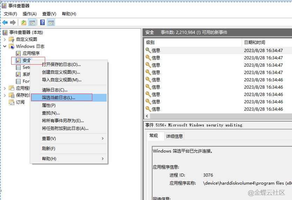The width and height of the screenshot is (292, 200).
Task: Switch to the 常规 tab
Action: coord(154,136)
